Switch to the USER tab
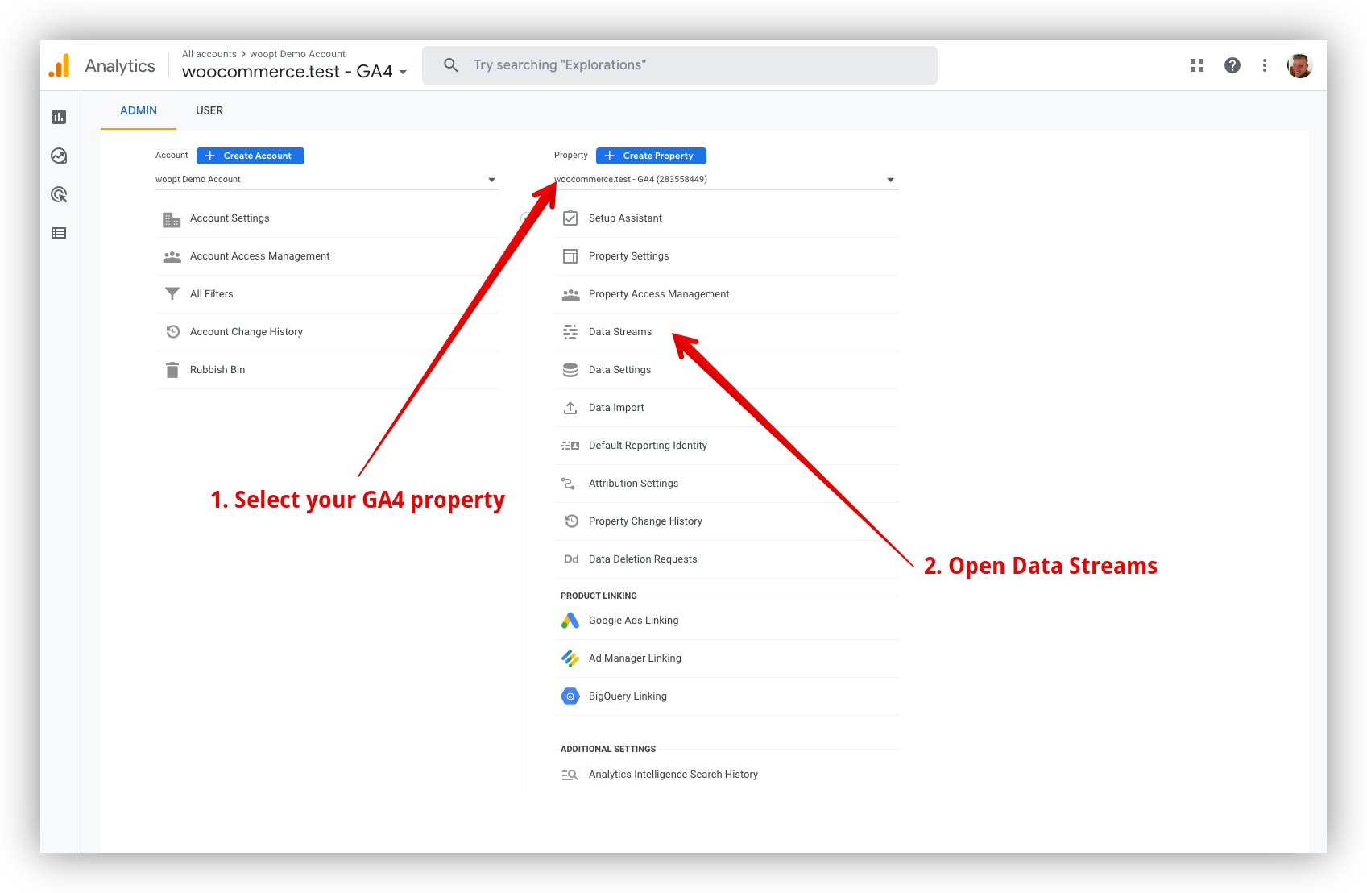 209,111
